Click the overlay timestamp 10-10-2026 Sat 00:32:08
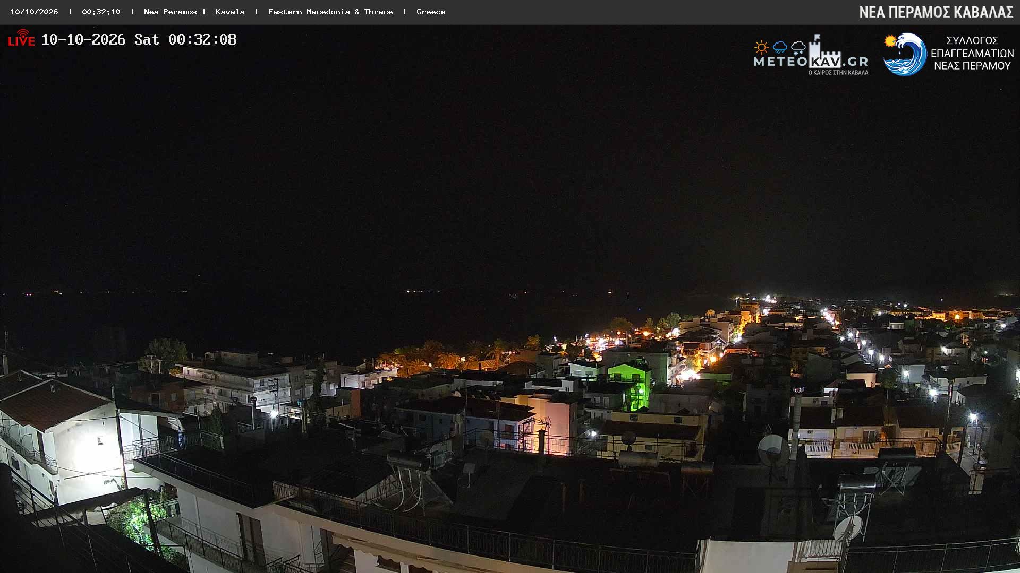The height and width of the screenshot is (573, 1020). coord(139,39)
